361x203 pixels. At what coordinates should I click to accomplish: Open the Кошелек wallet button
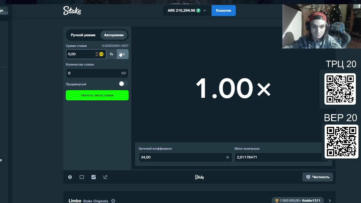(223, 10)
